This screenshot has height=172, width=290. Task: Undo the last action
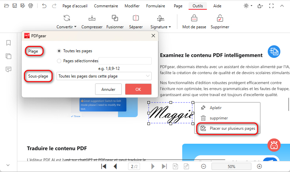click(x=44, y=6)
